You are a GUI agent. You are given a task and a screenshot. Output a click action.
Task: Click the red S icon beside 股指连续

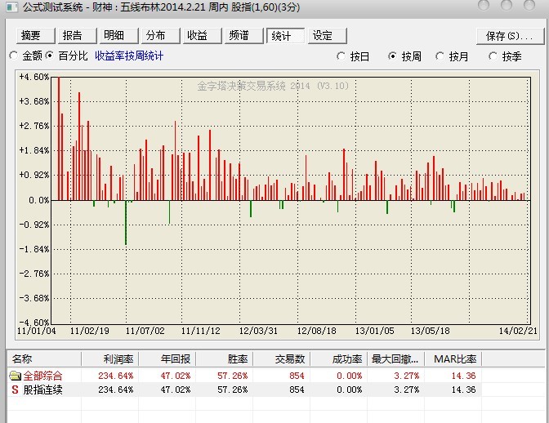pyautogui.click(x=15, y=390)
